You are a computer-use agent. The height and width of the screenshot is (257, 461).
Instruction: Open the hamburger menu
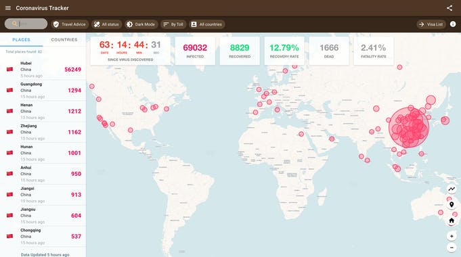click(x=8, y=8)
